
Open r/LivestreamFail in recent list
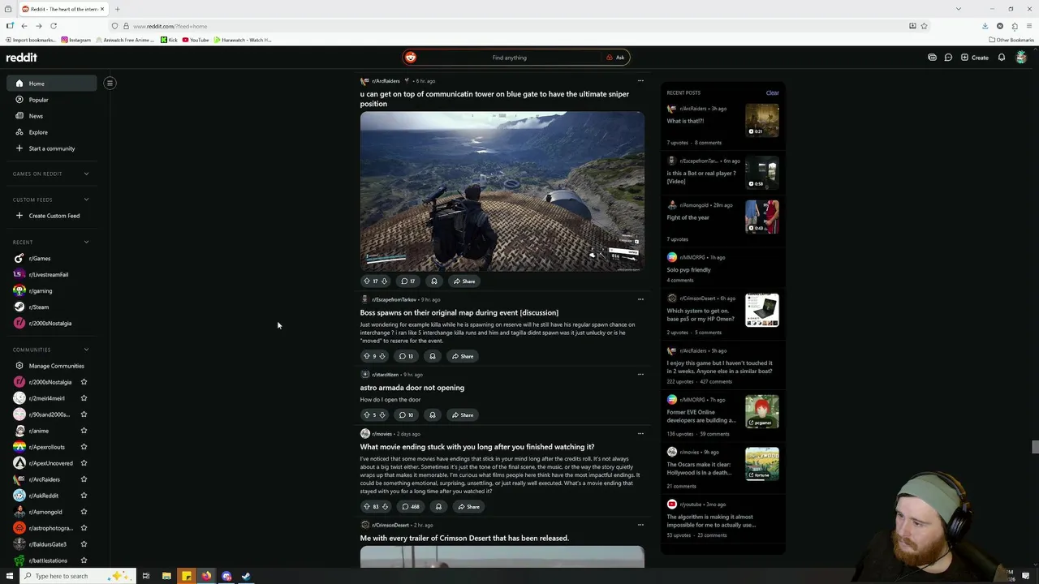(x=51, y=274)
